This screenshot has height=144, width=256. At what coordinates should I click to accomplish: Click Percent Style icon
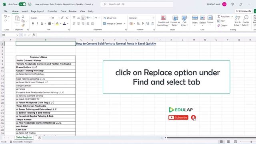click(x=138, y=24)
